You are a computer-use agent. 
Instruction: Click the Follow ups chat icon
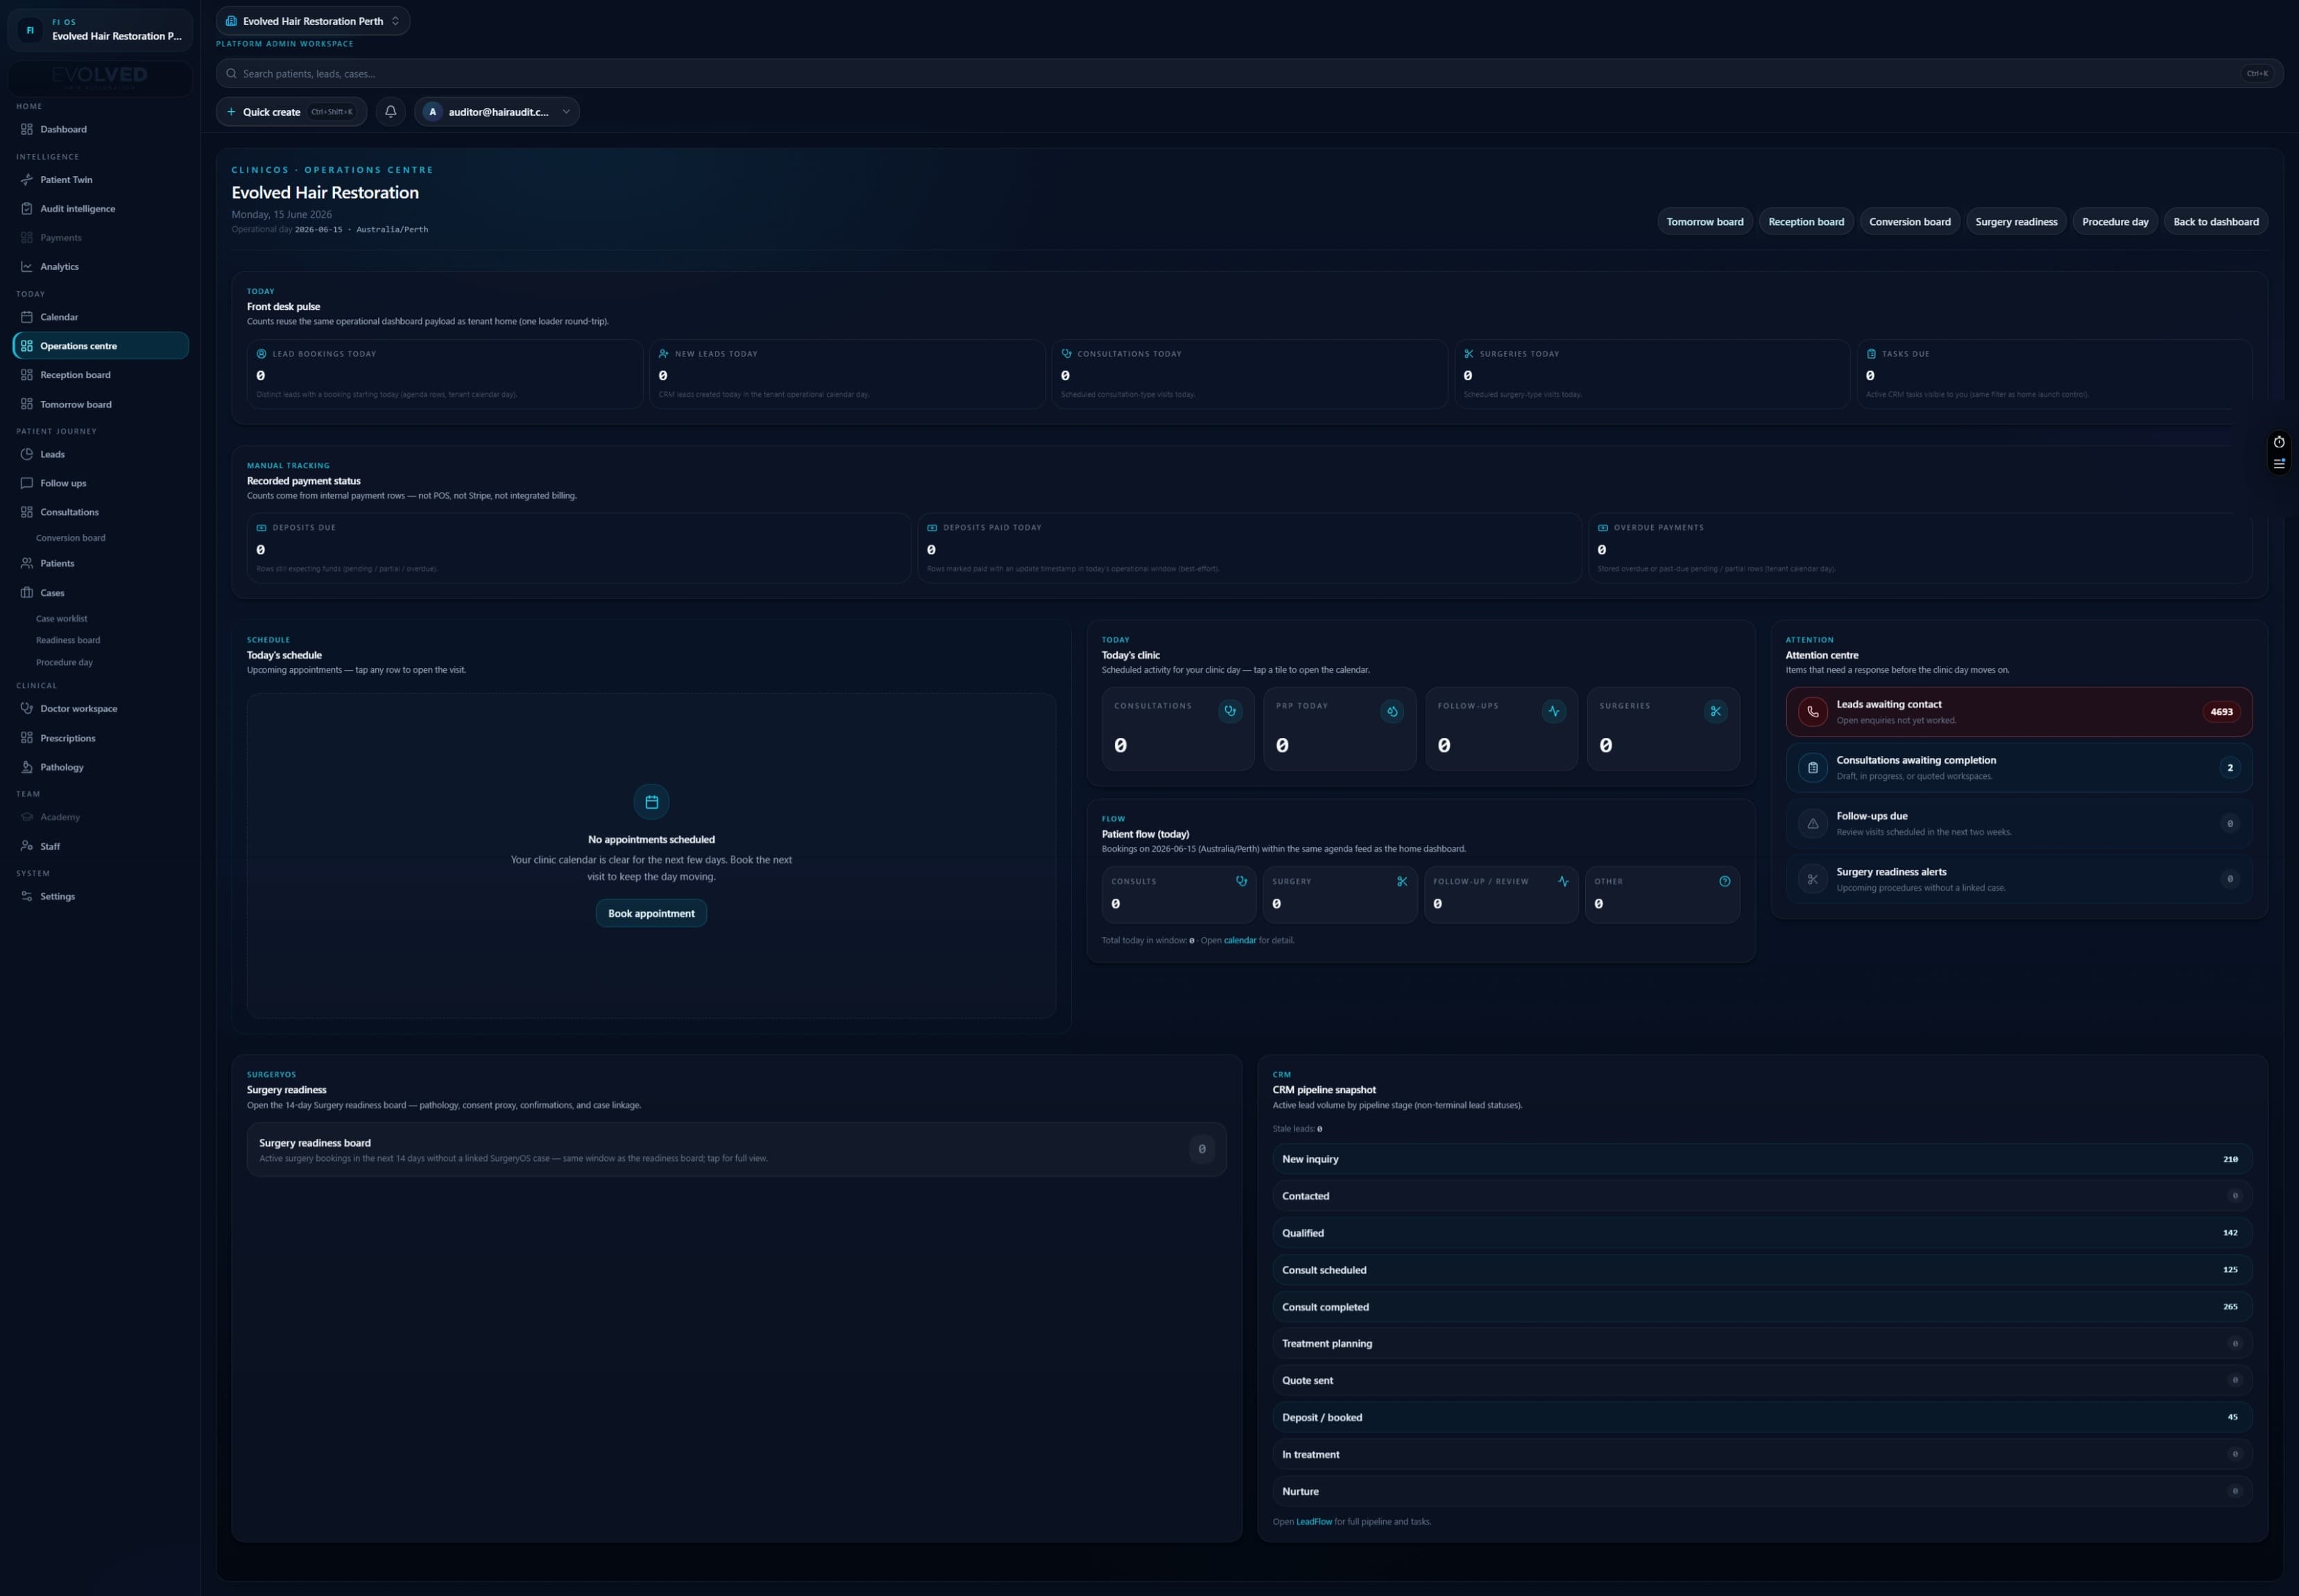27,483
